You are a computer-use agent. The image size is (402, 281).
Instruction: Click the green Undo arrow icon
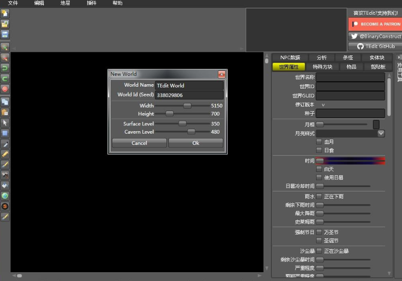(5, 68)
